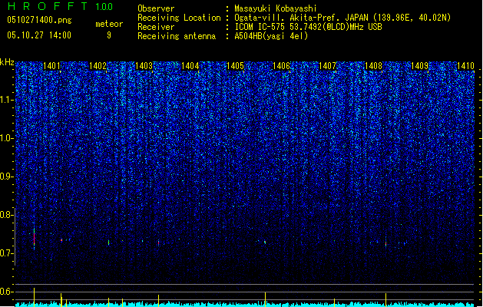Viewport: 483px width, 307px height.
Task: Click the yellow intensity spike below 1408
Action: pos(385,300)
